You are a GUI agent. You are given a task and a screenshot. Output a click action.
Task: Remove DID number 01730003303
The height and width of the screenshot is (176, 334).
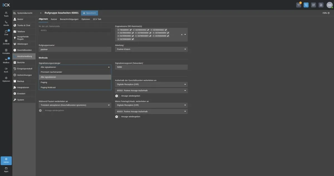[x=118, y=33]
